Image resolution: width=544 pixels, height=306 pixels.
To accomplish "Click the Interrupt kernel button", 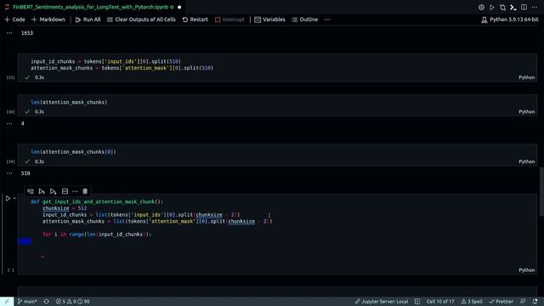I will [229, 20].
